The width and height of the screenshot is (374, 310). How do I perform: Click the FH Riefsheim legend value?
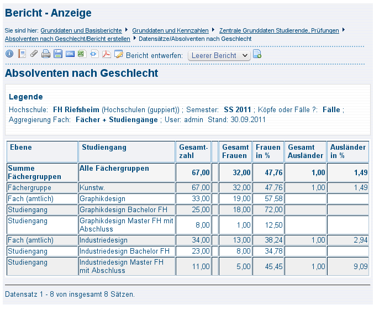click(x=76, y=109)
